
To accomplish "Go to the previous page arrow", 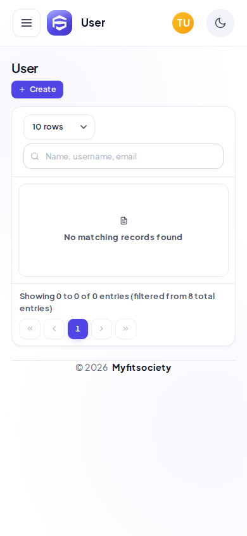I will [x=54, y=329].
